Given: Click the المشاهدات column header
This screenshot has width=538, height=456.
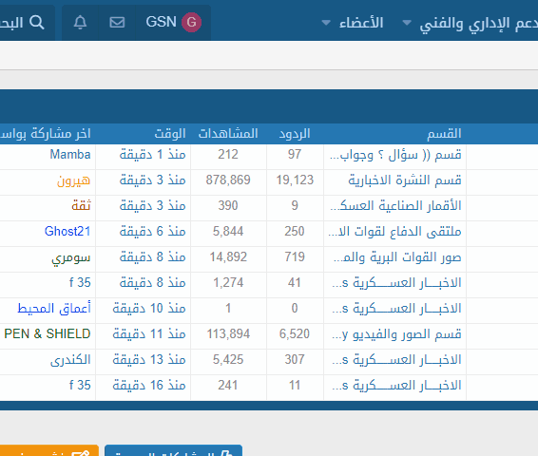Looking at the screenshot, I should click(228, 134).
